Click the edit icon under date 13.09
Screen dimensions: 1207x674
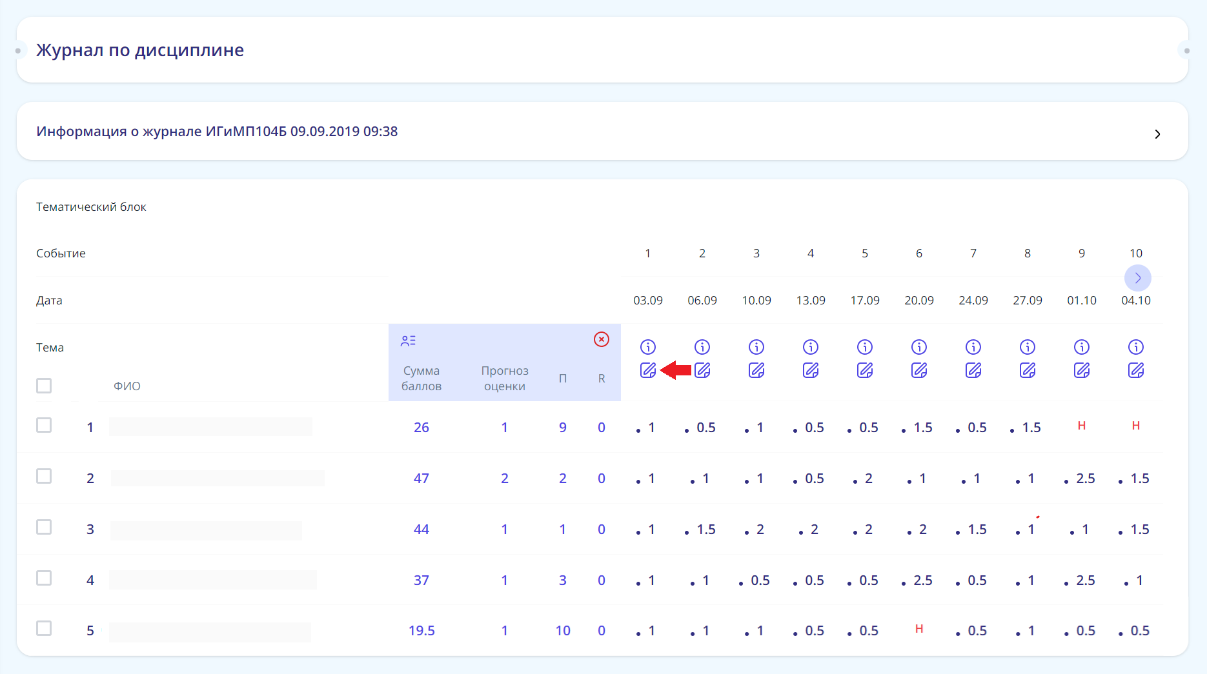coord(811,370)
